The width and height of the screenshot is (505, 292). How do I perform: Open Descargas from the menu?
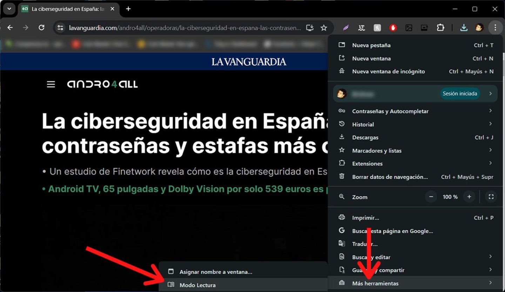coord(415,137)
